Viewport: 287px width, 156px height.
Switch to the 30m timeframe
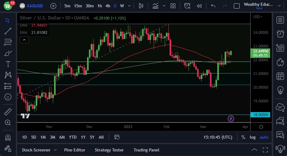coord(90,6)
